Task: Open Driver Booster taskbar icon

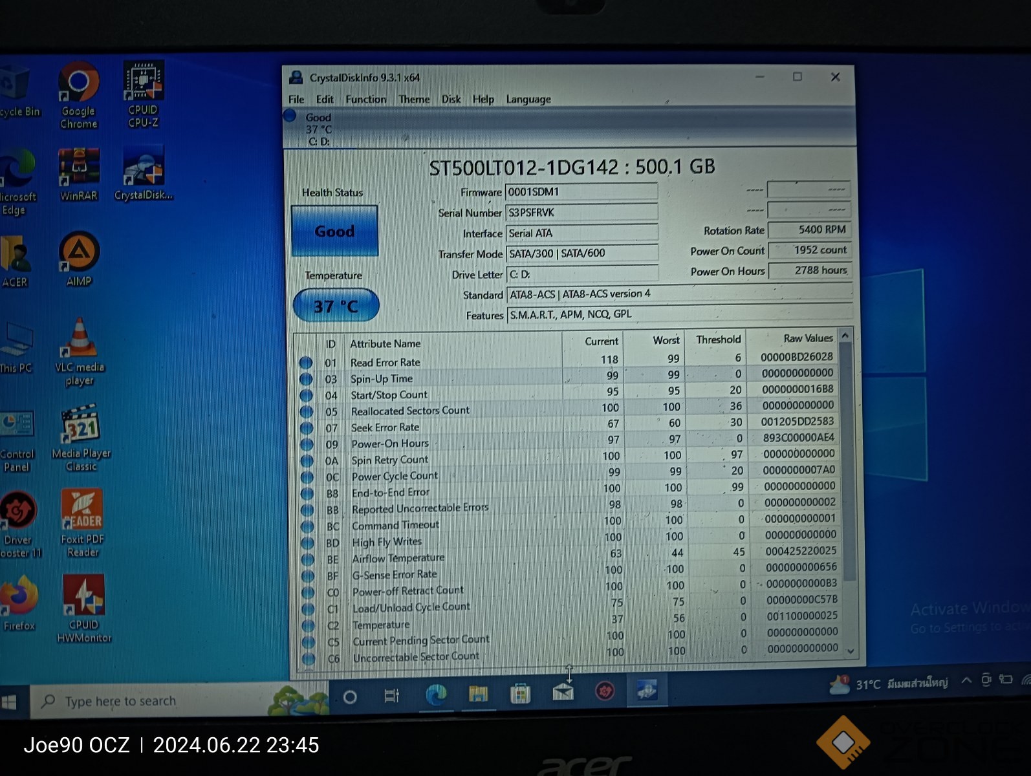Action: (605, 691)
